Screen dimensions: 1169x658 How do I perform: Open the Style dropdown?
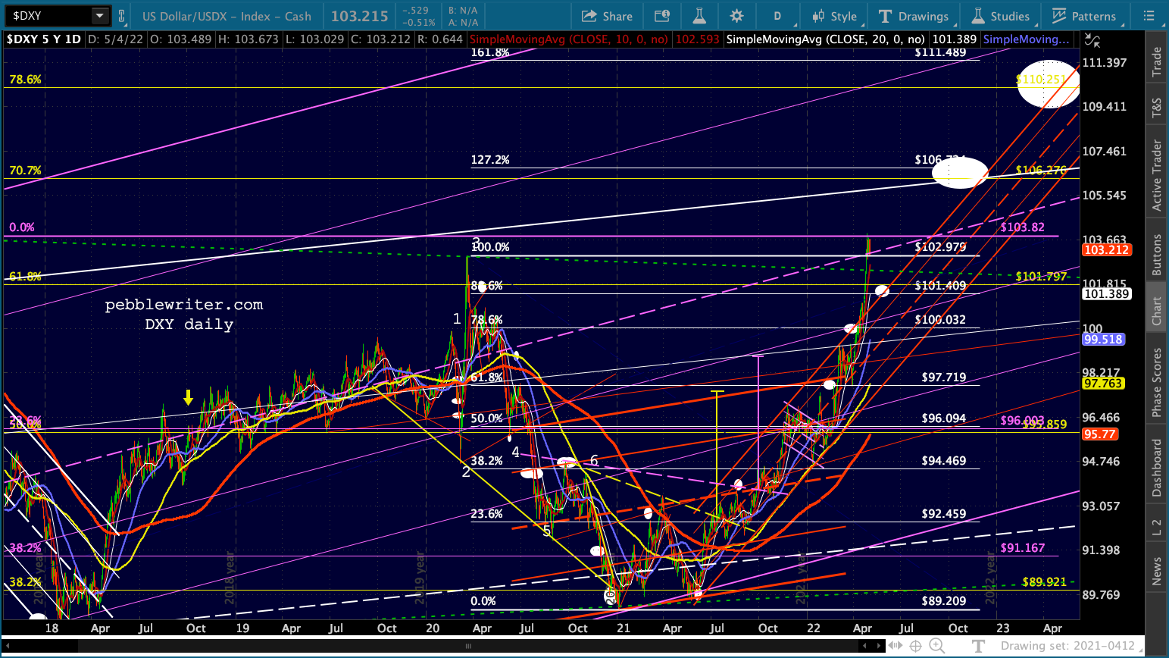(x=834, y=16)
